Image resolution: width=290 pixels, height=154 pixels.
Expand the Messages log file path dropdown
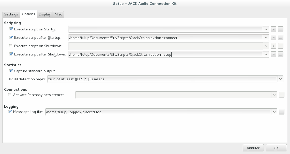tap(274, 112)
